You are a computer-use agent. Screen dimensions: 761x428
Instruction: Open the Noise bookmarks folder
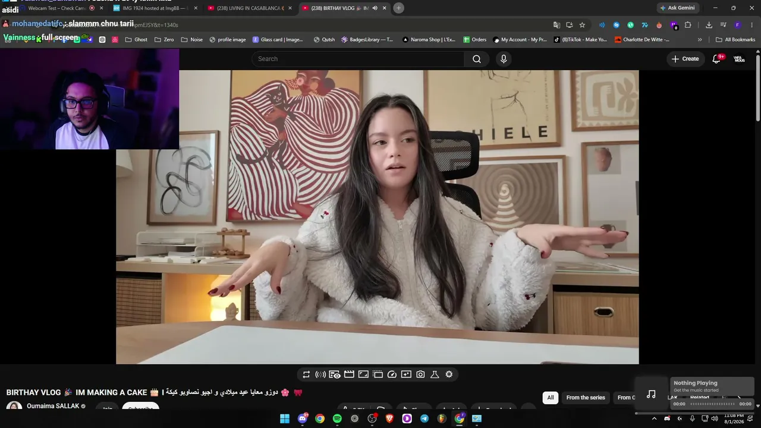[x=192, y=40]
